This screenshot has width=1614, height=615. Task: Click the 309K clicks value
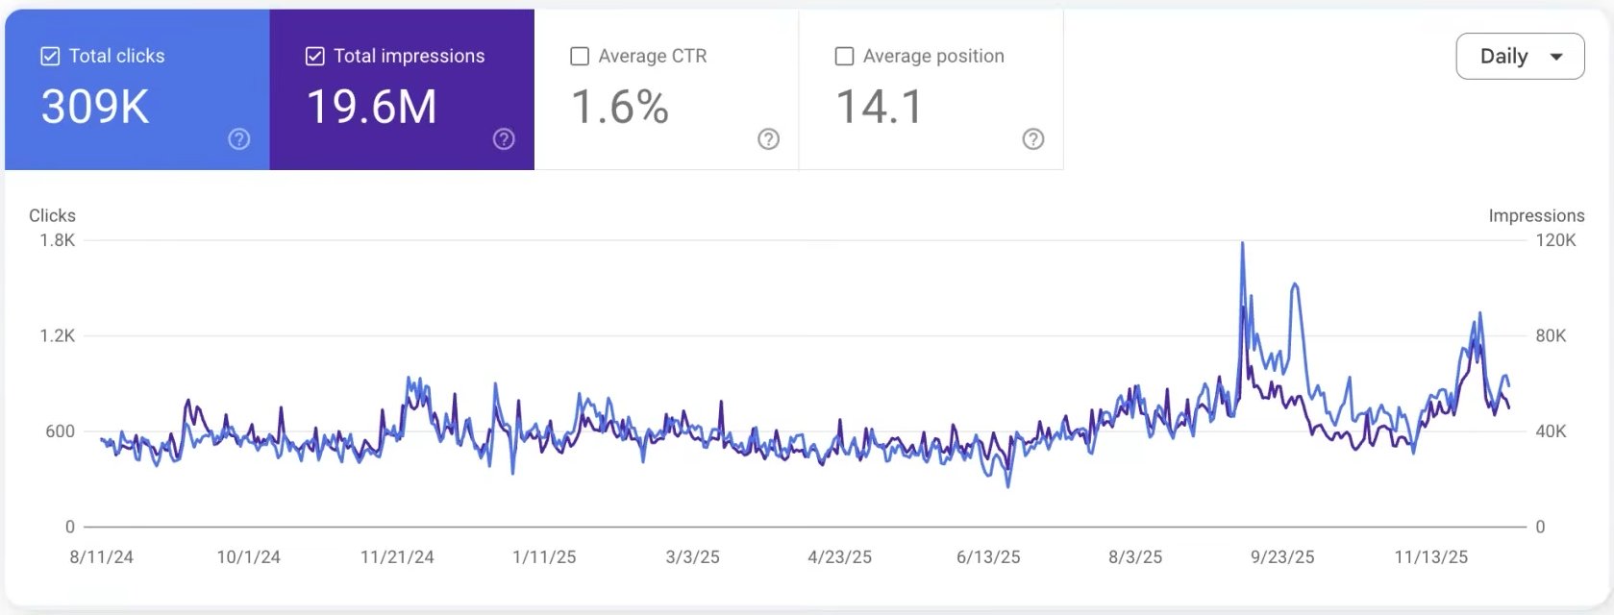tap(93, 108)
